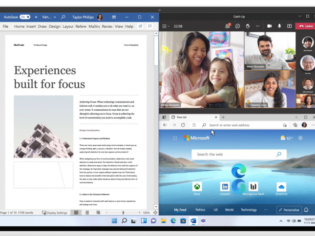Open the Design tab in Word
This screenshot has height=236, width=315.
tap(55, 26)
